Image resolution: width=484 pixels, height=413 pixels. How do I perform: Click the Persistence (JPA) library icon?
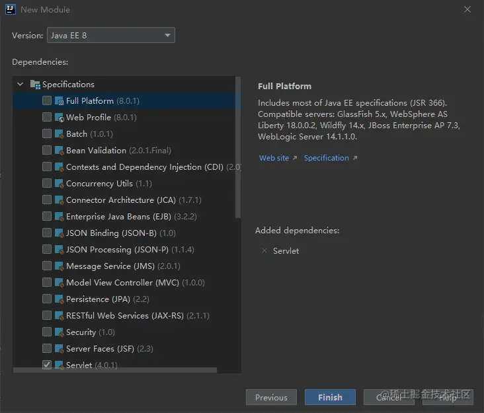(x=59, y=299)
